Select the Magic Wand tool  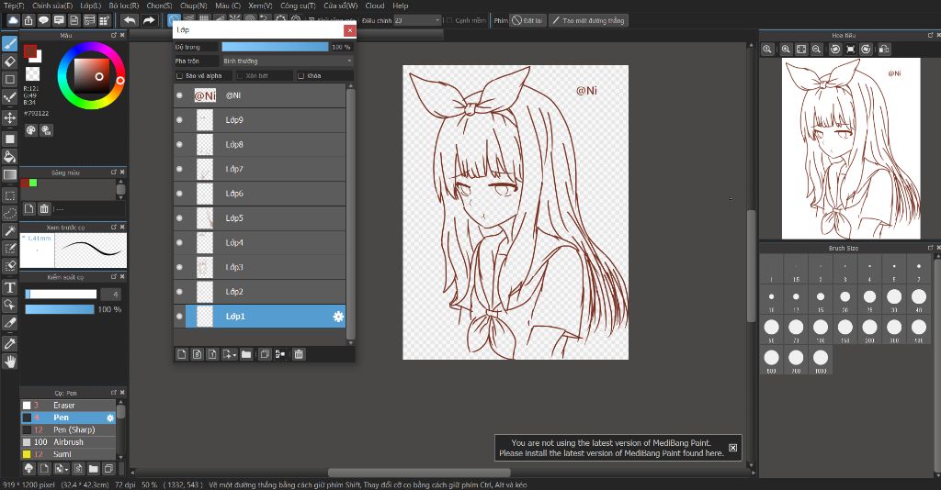click(9, 231)
